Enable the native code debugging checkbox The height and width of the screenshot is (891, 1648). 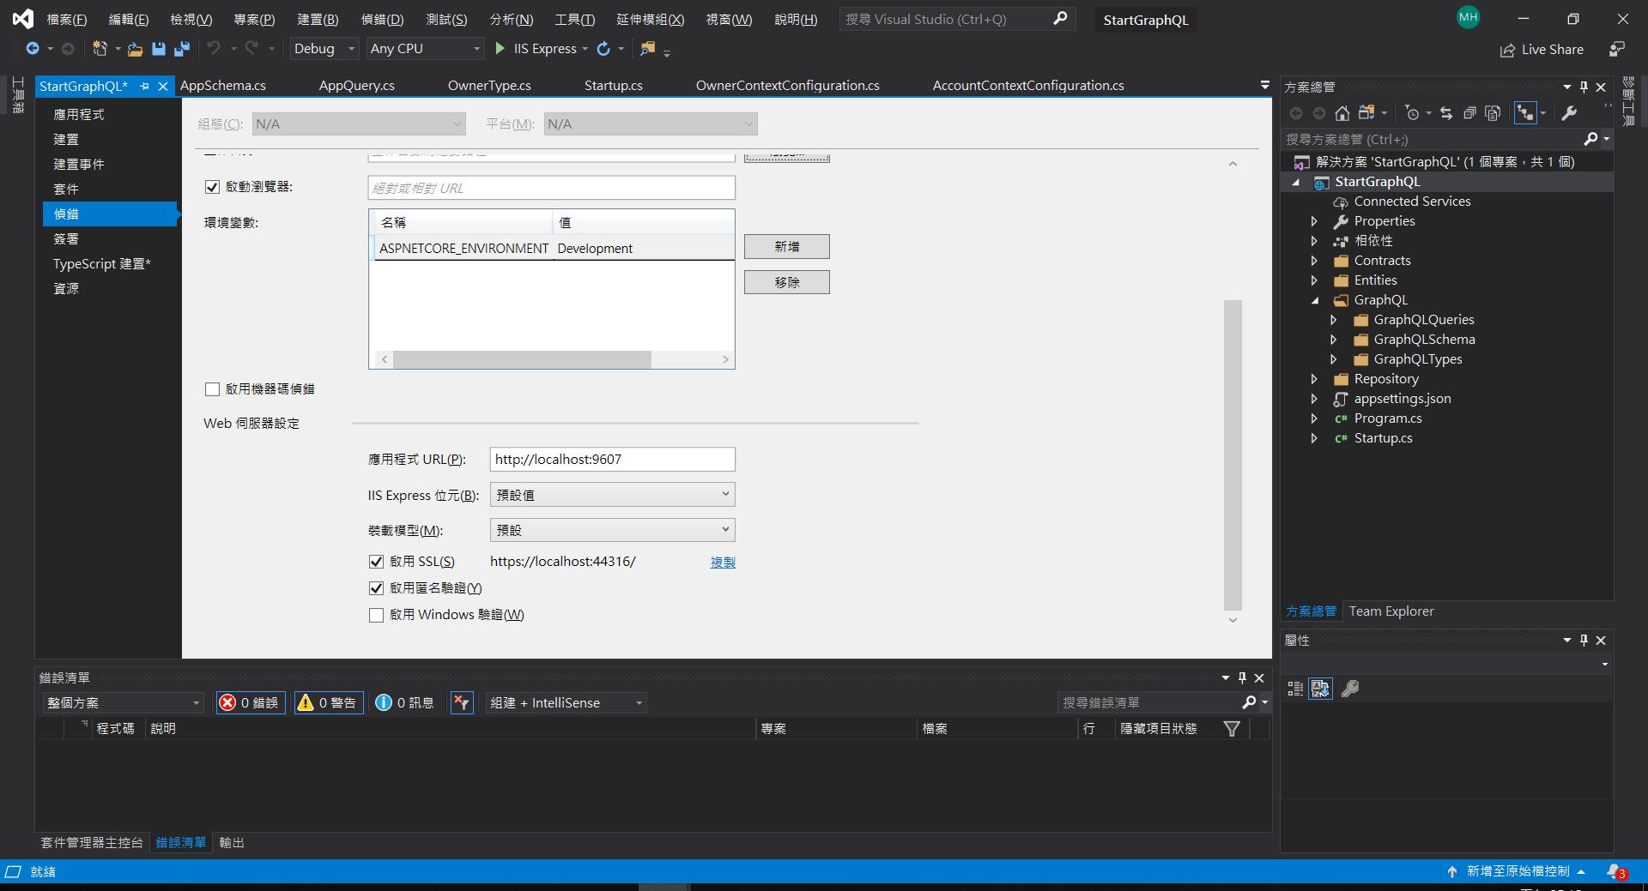click(x=212, y=389)
